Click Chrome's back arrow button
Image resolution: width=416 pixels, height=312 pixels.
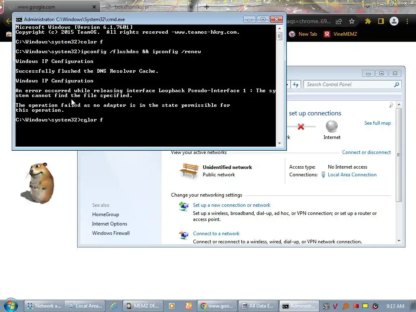9,21
